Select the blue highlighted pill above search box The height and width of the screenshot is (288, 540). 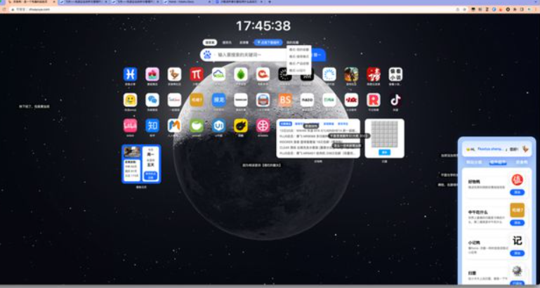(x=268, y=43)
